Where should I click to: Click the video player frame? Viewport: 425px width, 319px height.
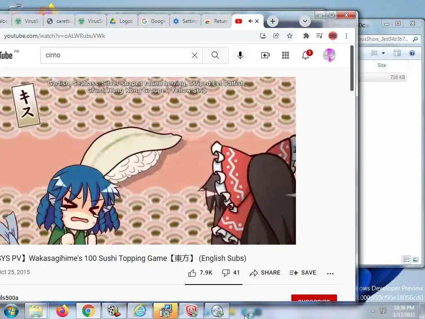(148, 161)
